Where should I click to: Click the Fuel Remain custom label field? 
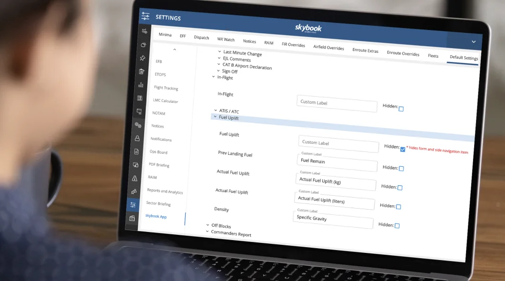click(x=337, y=162)
